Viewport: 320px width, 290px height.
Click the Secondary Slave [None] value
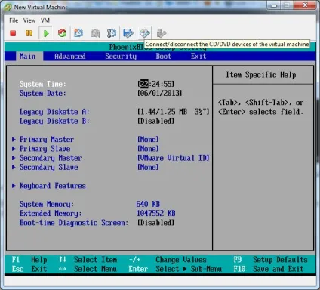pos(148,167)
